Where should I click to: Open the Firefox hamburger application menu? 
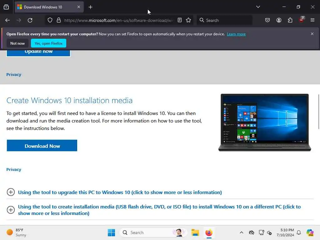pyautogui.click(x=312, y=20)
